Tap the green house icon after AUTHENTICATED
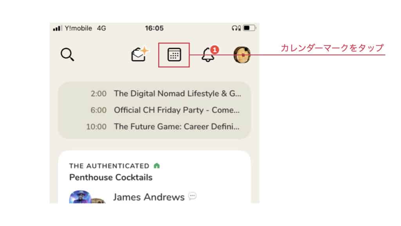 coord(157,166)
